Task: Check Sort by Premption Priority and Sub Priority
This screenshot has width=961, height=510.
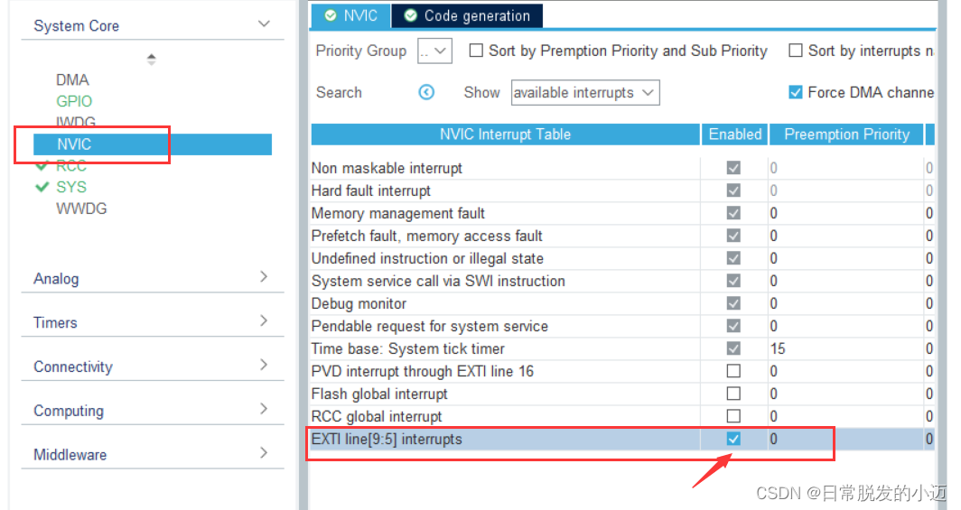Action: point(476,51)
